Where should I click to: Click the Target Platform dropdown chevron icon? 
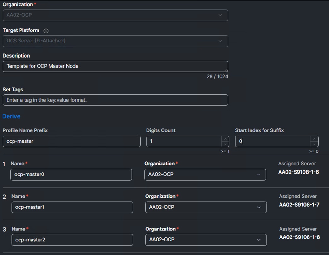[221, 41]
